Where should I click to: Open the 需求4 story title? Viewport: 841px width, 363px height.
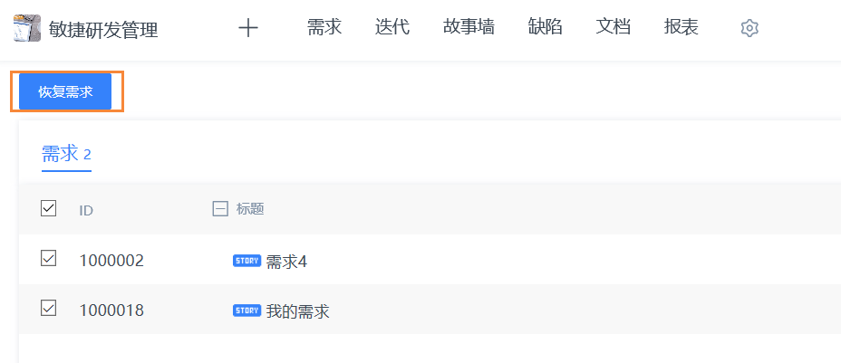click(286, 262)
